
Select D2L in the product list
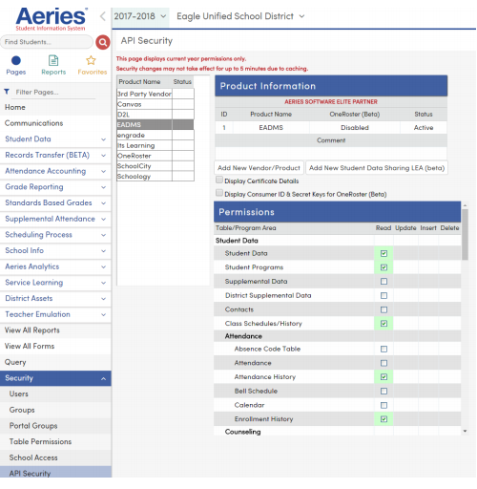coord(156,115)
